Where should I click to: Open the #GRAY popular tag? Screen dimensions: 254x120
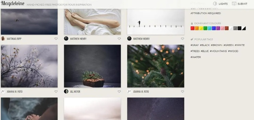click(x=195, y=45)
